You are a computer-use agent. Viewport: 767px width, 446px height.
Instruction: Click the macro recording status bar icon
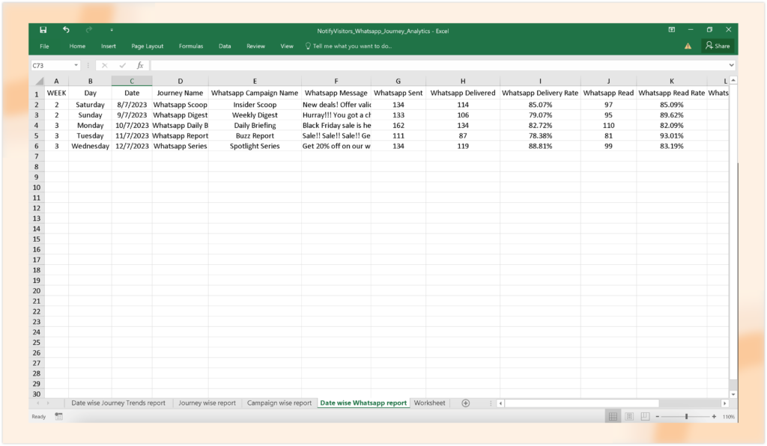click(x=59, y=417)
